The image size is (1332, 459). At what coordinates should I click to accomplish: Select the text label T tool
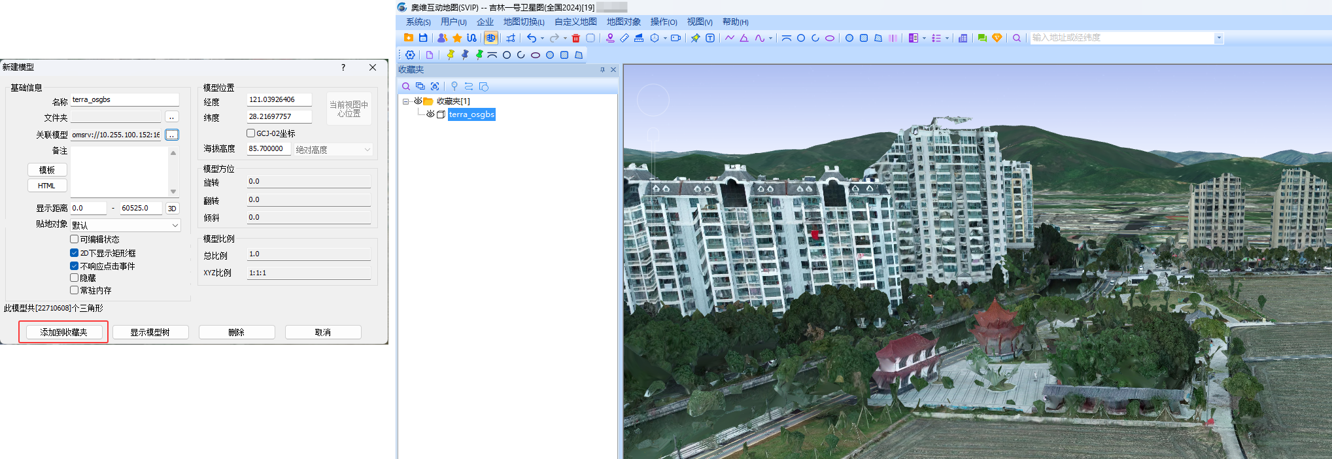point(709,38)
